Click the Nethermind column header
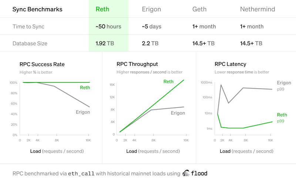This screenshot has width=296, height=183. pos(258,9)
